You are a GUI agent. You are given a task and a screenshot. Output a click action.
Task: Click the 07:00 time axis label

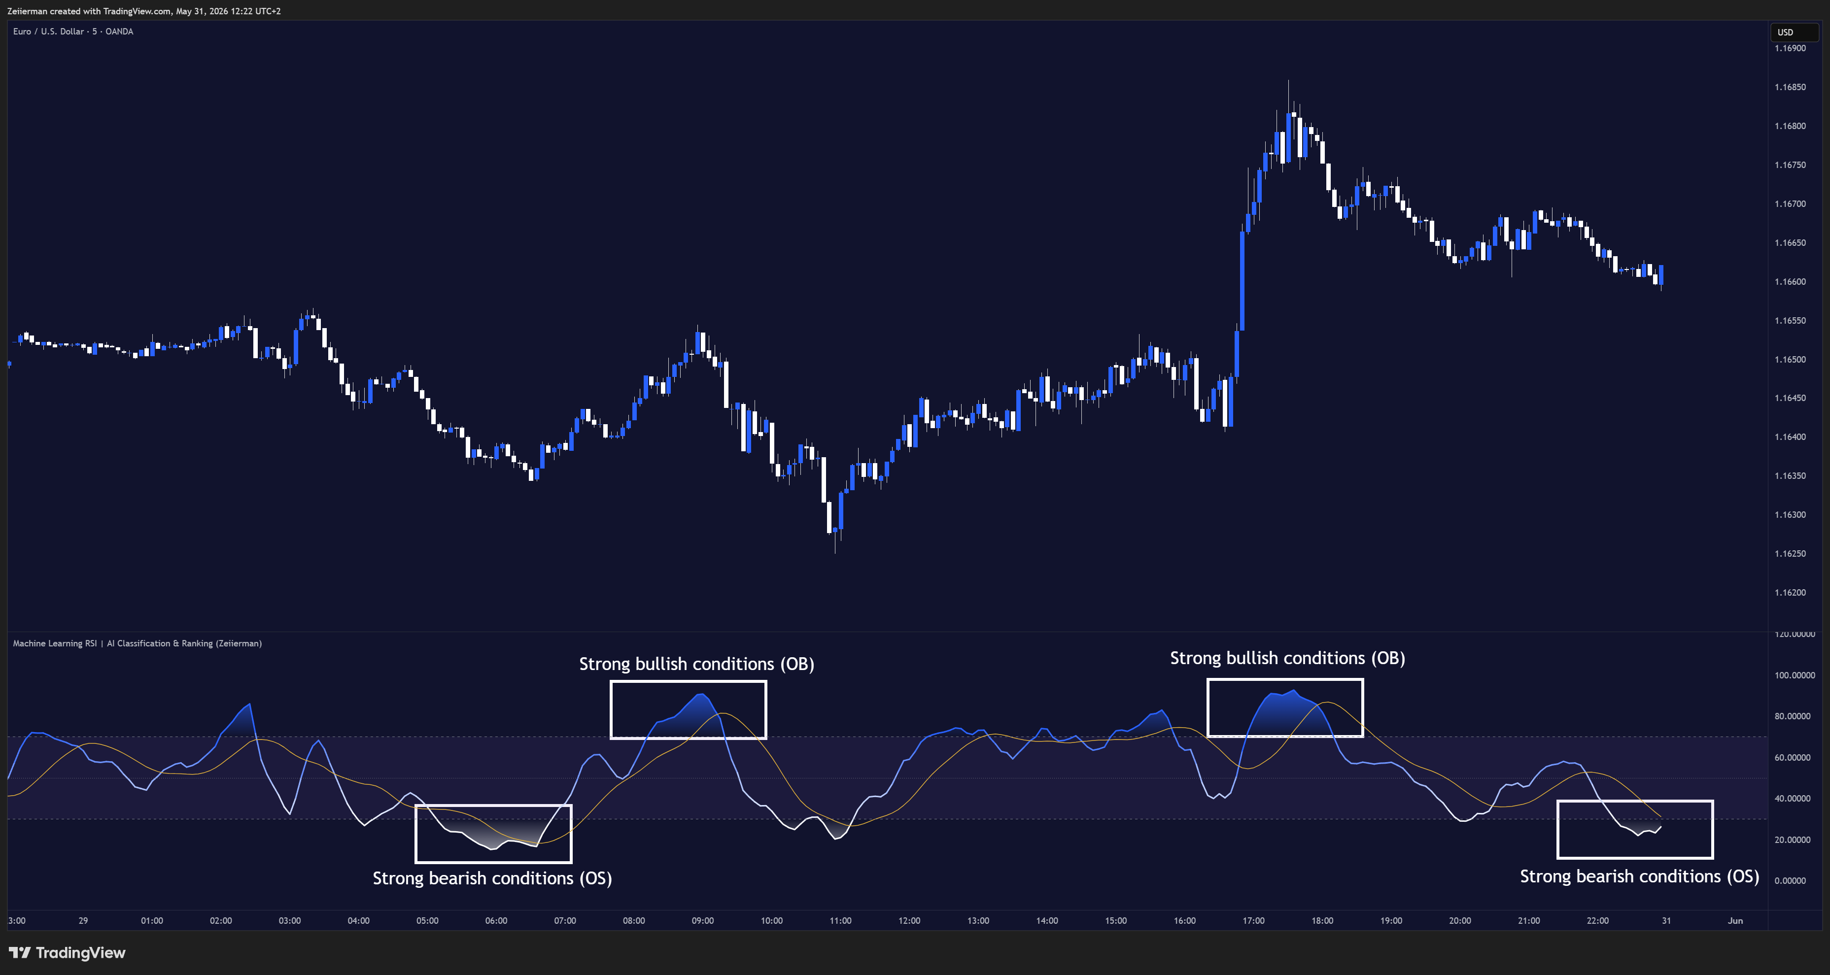tap(565, 921)
